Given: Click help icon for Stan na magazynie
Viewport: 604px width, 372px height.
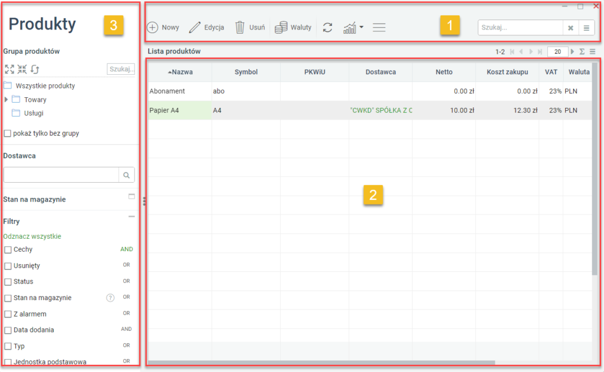Looking at the screenshot, I should pyautogui.click(x=110, y=298).
